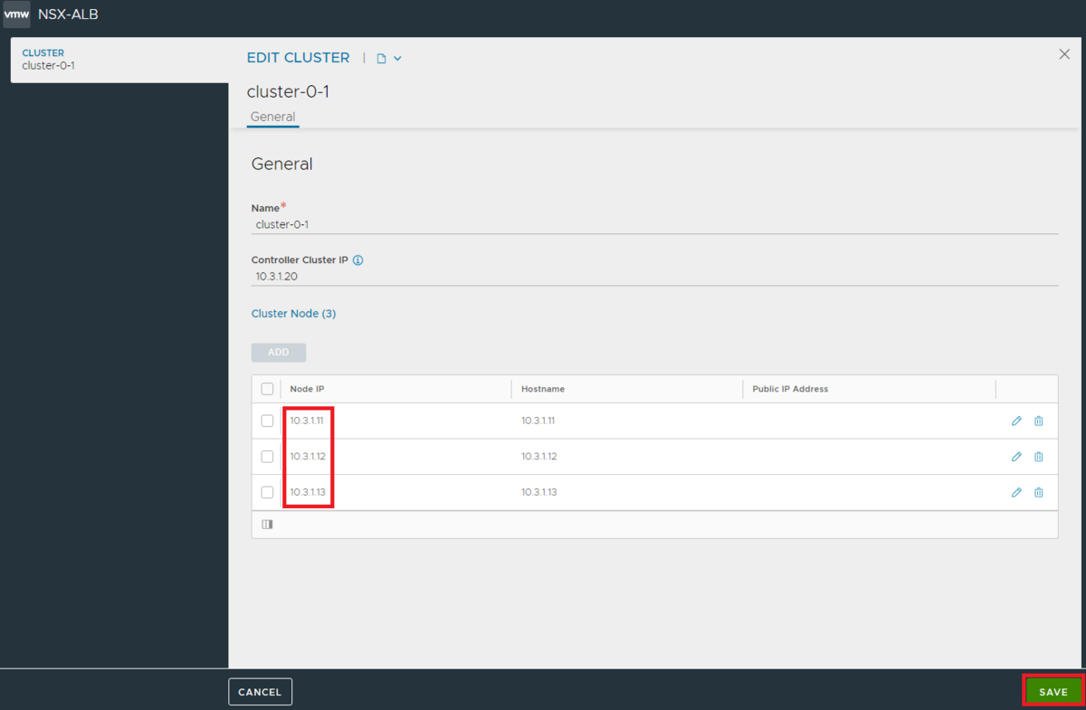1086x710 pixels.
Task: Check the 10.3.1.12 node row
Action: [267, 457]
